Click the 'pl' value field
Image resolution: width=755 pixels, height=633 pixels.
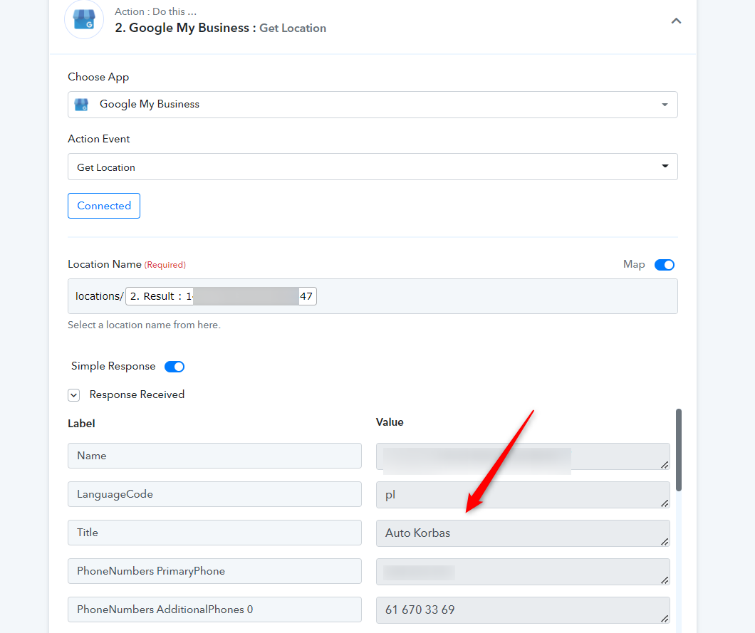(x=523, y=495)
